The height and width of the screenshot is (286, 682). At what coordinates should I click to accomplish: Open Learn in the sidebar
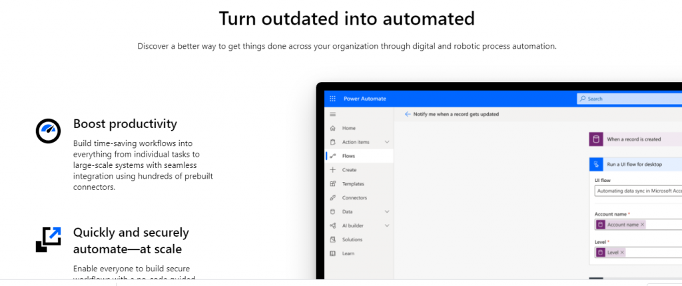pos(359,253)
